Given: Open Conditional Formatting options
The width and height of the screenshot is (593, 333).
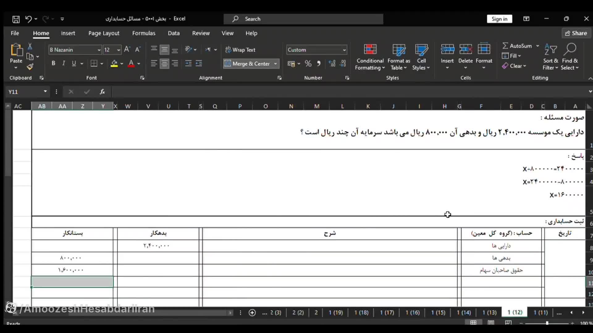Looking at the screenshot, I should tap(370, 56).
